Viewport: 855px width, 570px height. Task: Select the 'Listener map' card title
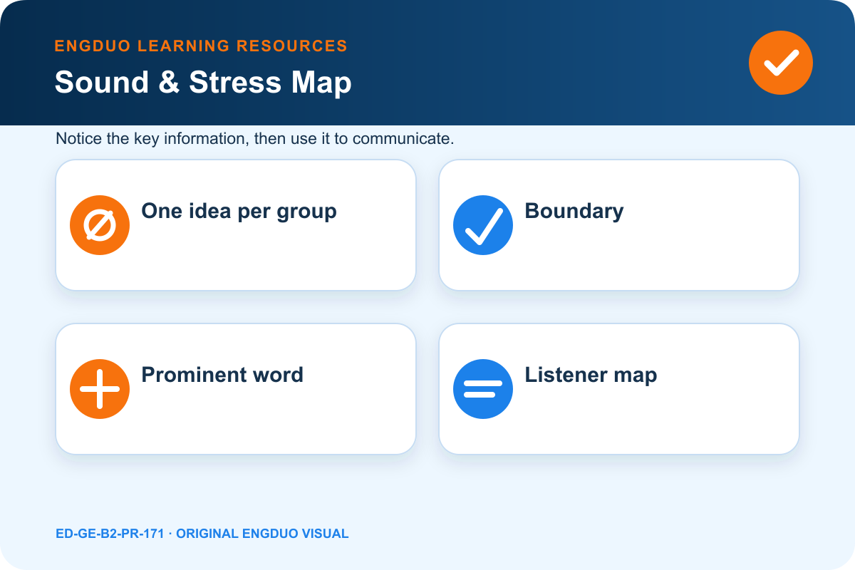click(591, 375)
